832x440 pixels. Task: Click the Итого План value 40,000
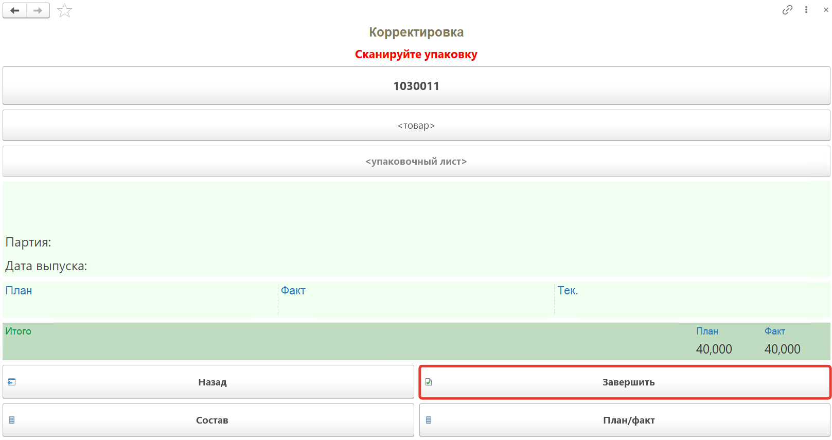click(x=714, y=349)
